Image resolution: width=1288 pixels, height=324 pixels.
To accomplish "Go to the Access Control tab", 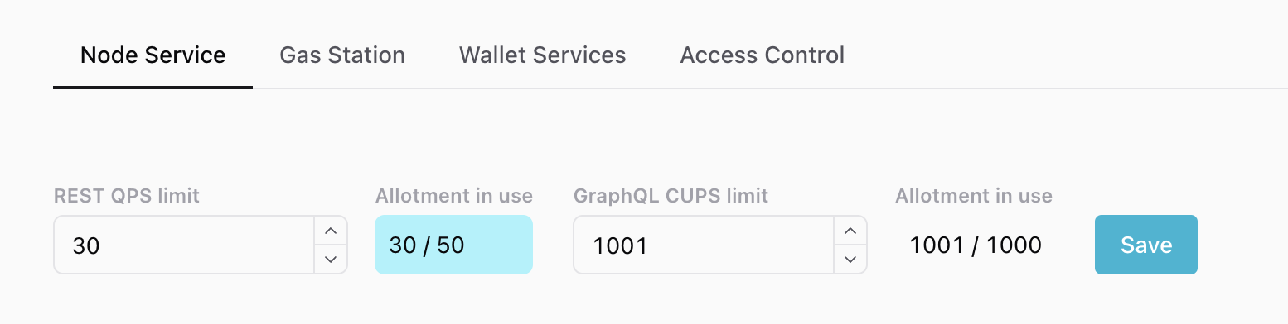I will point(763,55).
